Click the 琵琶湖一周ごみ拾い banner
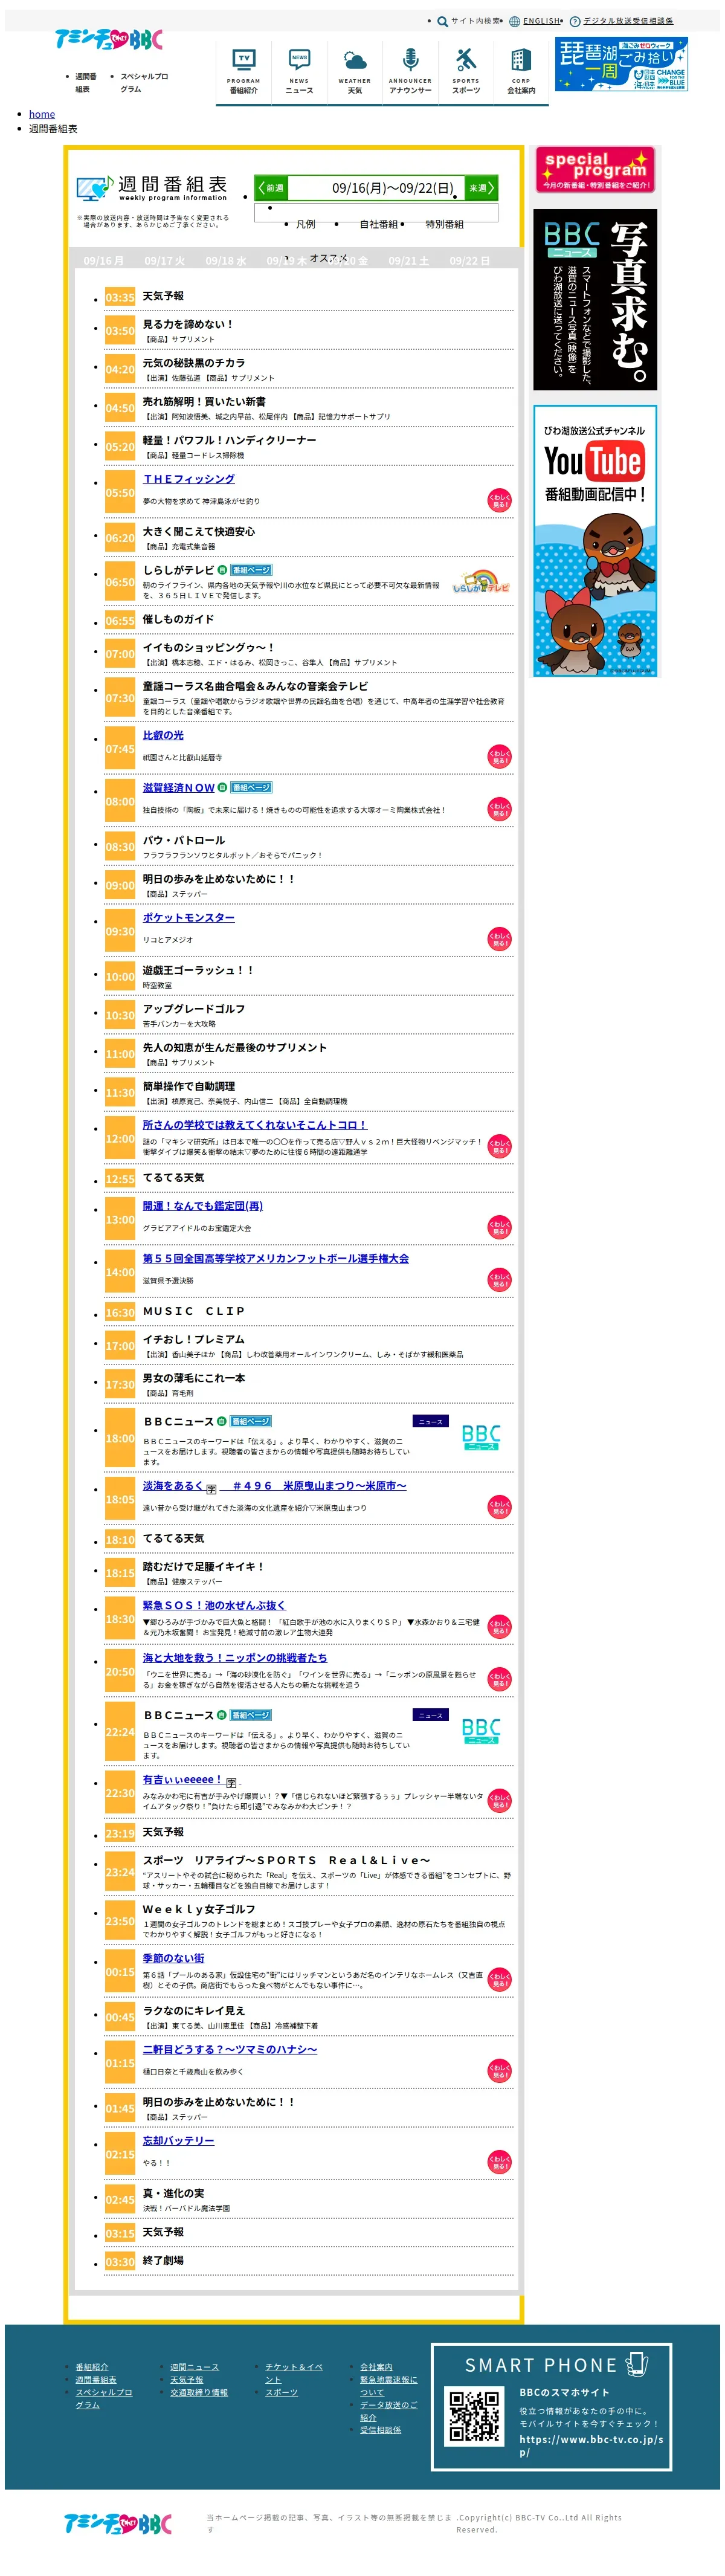725x2576 pixels. [622, 65]
